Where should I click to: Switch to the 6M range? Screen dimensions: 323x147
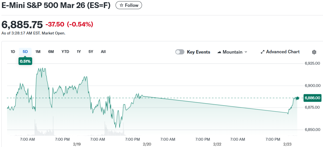pyautogui.click(x=51, y=52)
